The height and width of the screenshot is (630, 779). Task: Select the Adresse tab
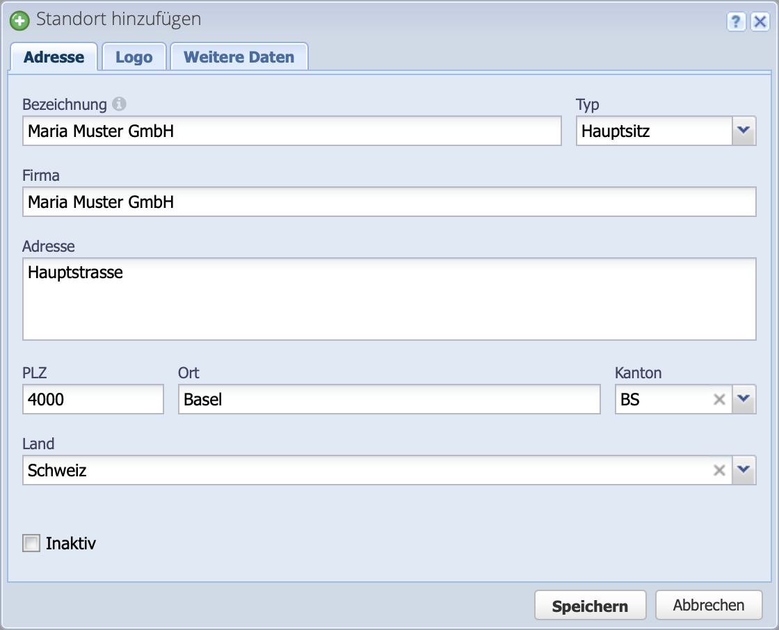click(54, 57)
